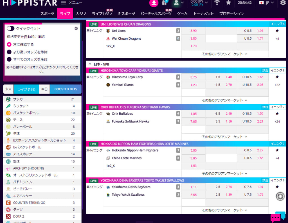Select より高いオッズを承諾 radio option

9,52
